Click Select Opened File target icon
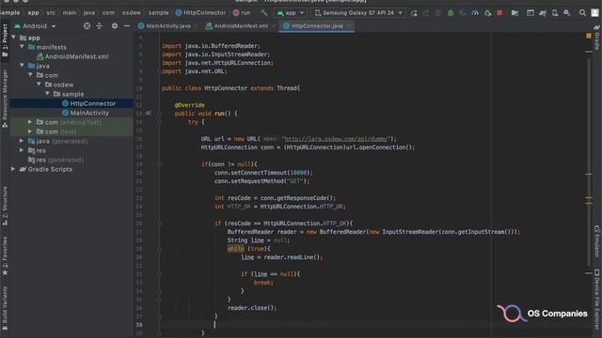 click(87, 26)
